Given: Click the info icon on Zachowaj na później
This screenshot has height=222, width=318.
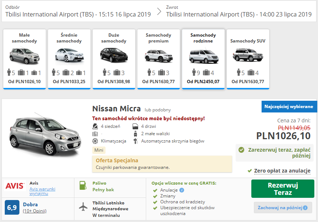Looking at the screenshot, I should (305, 208).
